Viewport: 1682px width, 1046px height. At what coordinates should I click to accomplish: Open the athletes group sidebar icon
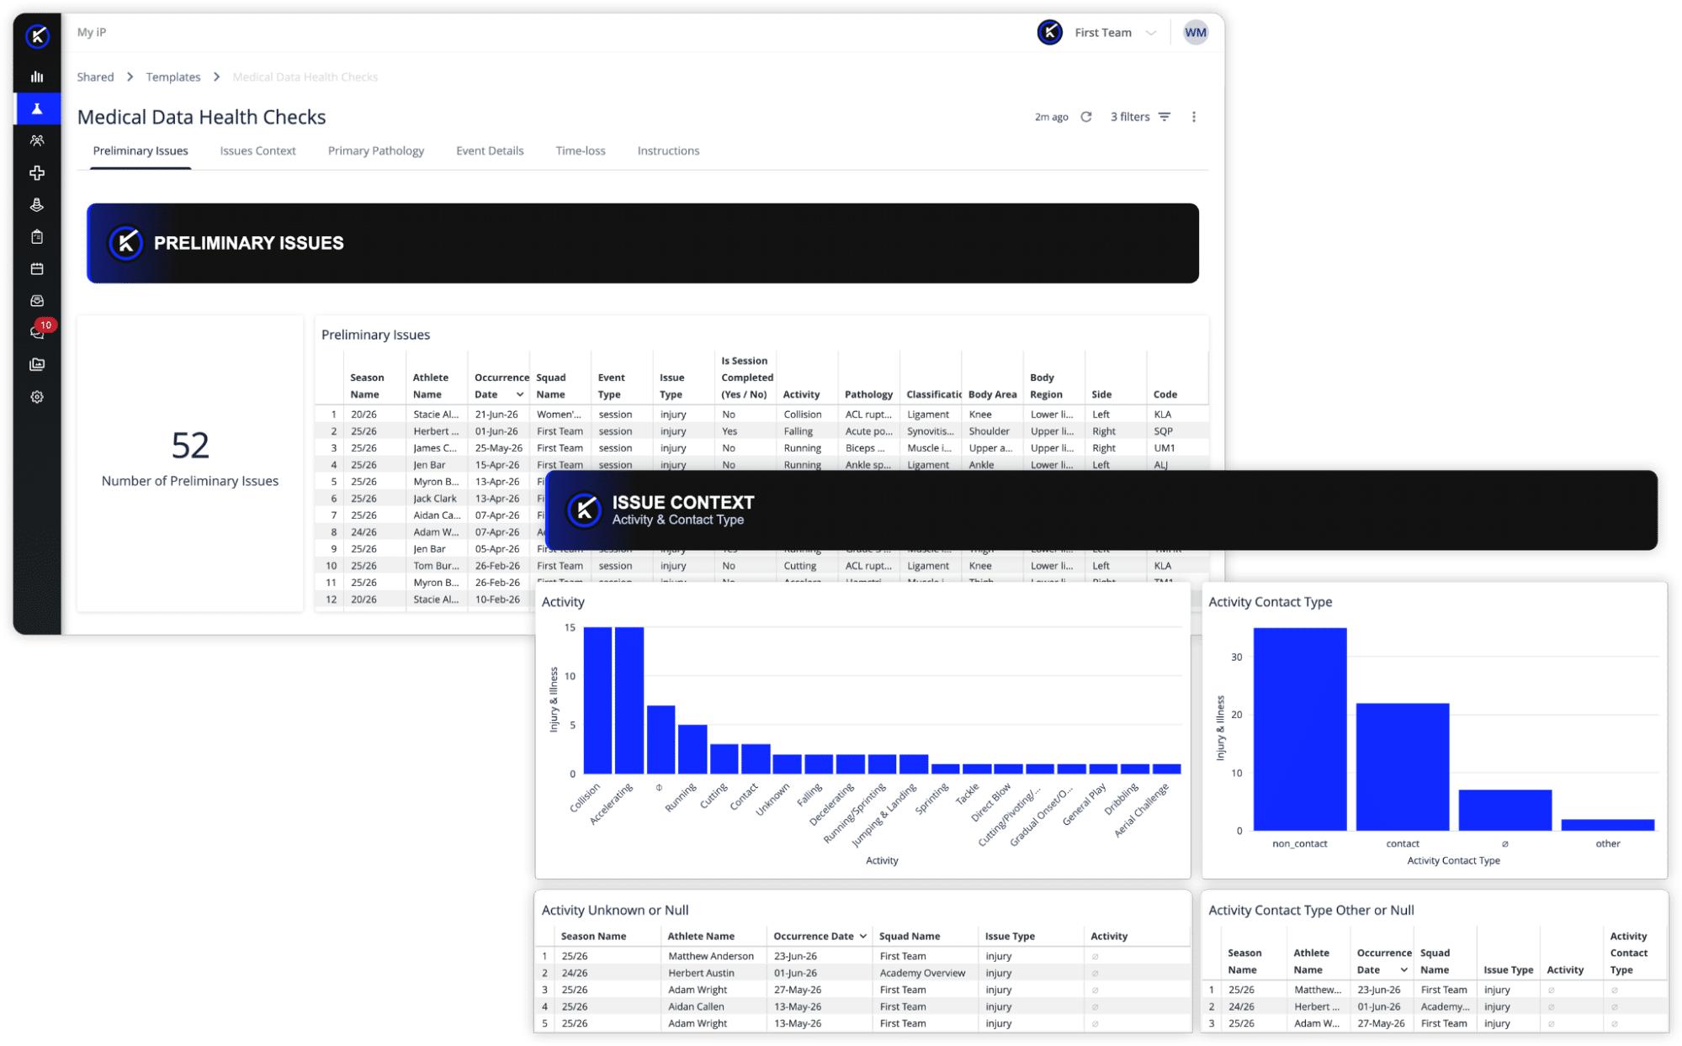(x=37, y=140)
